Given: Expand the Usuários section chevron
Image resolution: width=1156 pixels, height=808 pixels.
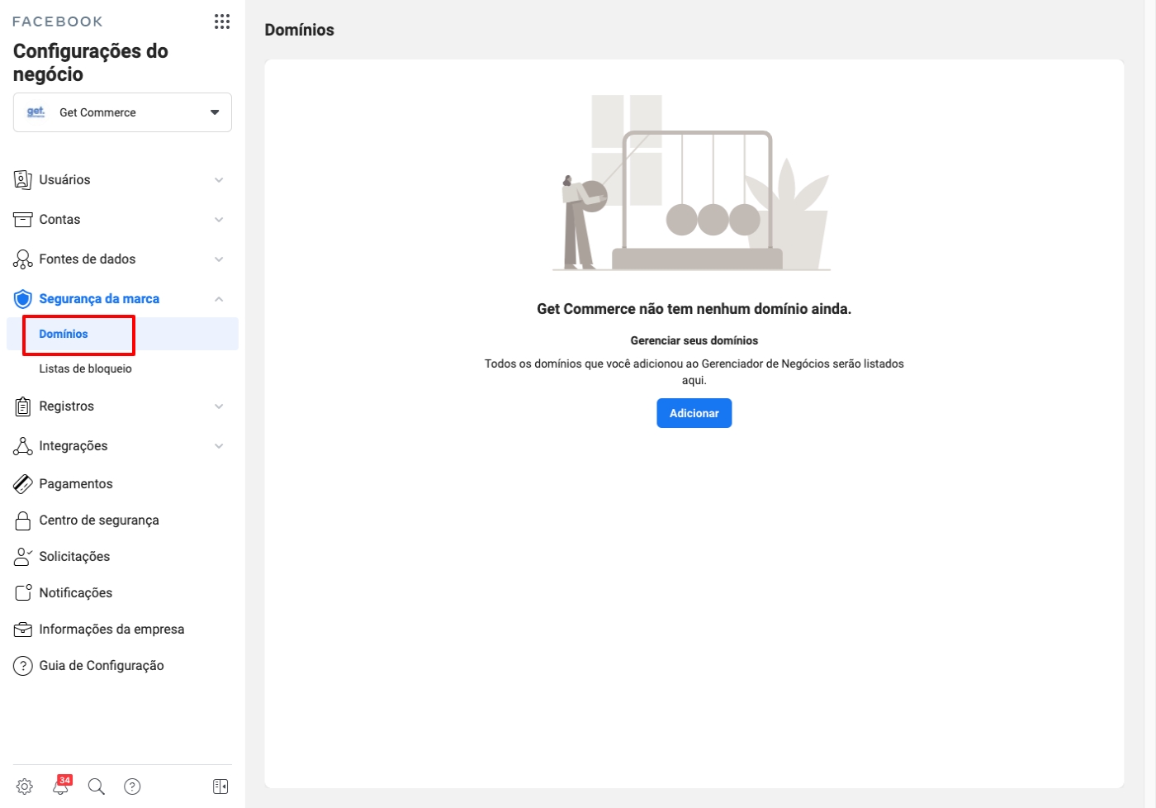Looking at the screenshot, I should [219, 180].
